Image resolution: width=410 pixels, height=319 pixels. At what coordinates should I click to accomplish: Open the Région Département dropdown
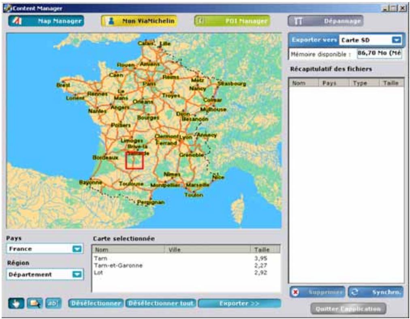(x=77, y=274)
